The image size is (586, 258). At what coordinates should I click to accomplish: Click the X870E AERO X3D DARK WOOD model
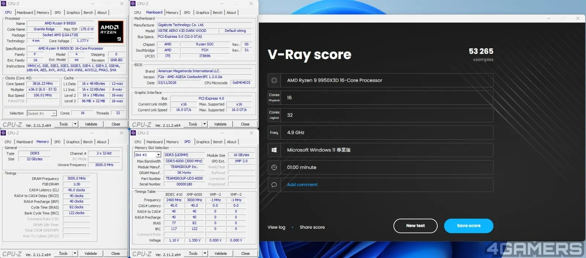tap(187, 31)
